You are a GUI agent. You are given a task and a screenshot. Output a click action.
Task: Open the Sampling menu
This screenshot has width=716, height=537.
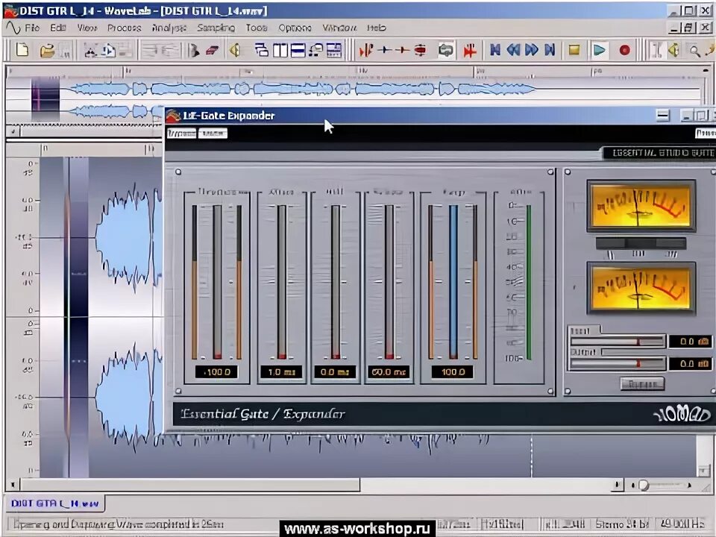(216, 28)
